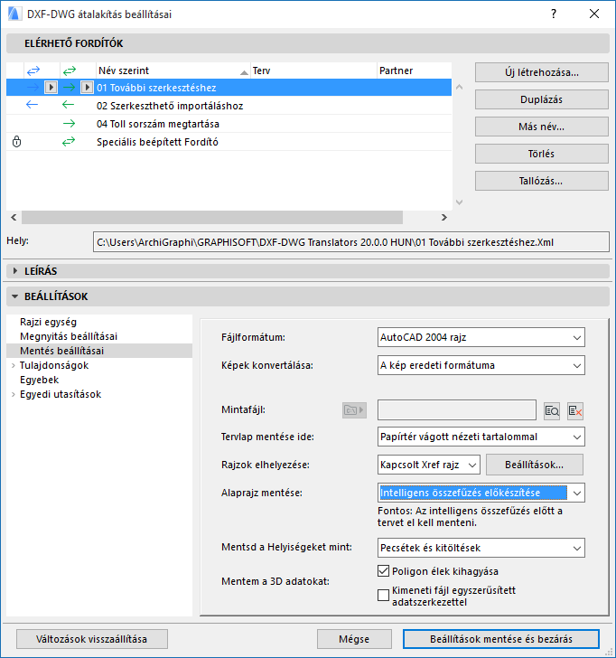Select Tulajdonságok settings page label
Screen dimensions: 616x658
(x=54, y=365)
